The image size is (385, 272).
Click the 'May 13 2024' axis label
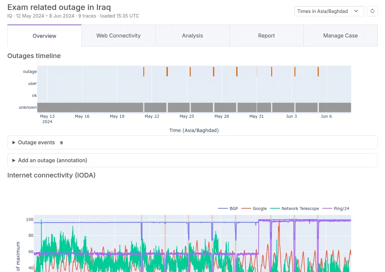tap(47, 119)
